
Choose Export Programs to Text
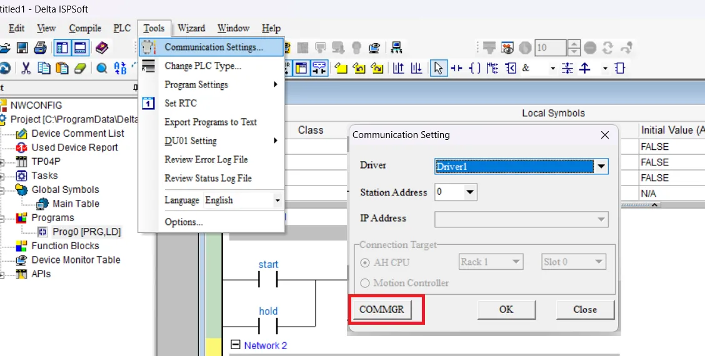pos(211,122)
